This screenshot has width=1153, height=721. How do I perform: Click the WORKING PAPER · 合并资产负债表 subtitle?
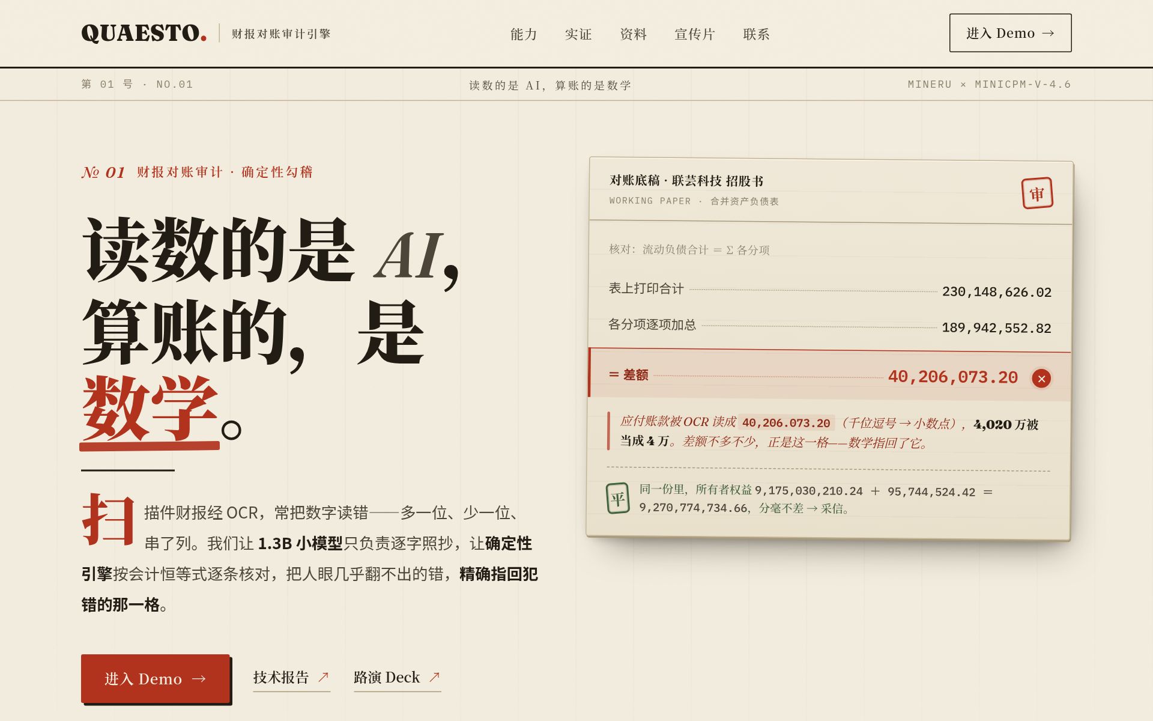694,201
